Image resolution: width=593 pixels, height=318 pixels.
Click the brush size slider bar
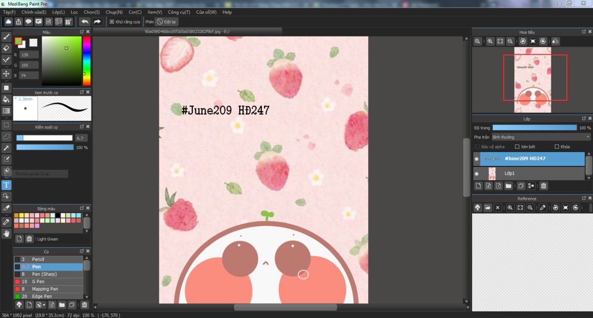point(44,138)
